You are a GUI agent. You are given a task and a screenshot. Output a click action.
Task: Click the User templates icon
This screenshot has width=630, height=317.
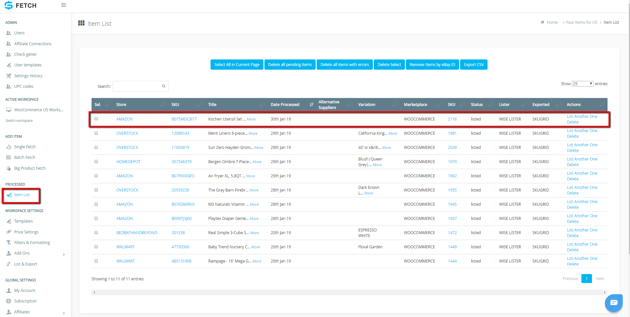9,65
